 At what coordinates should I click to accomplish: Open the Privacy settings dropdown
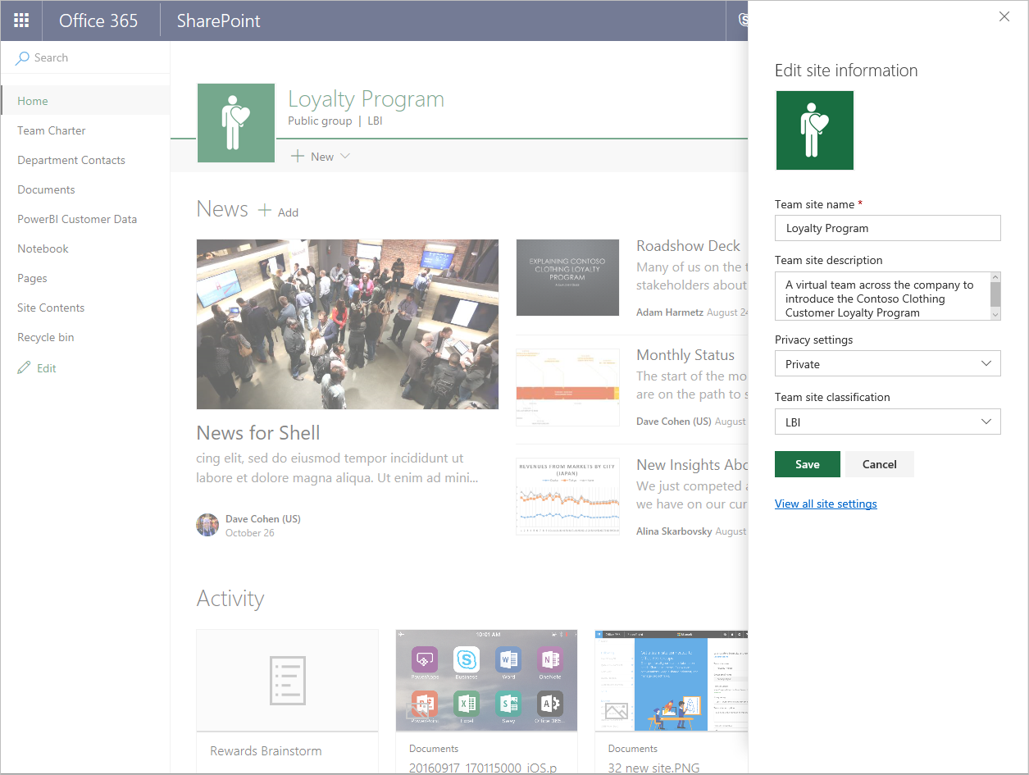tap(888, 363)
